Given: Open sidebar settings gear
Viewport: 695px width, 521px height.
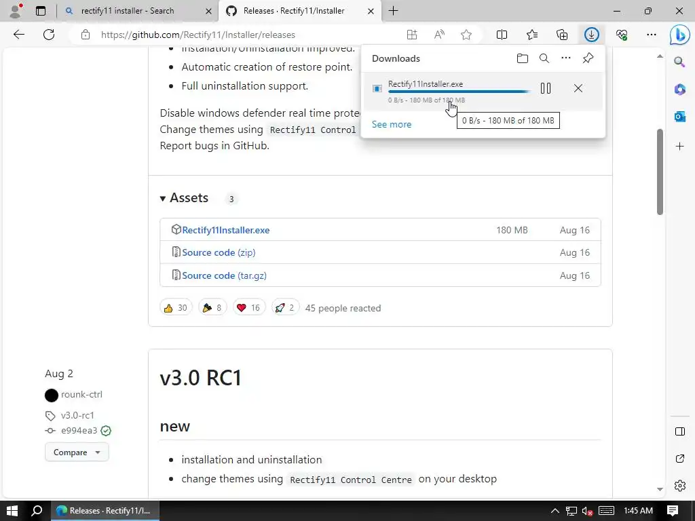Looking at the screenshot, I should [679, 486].
